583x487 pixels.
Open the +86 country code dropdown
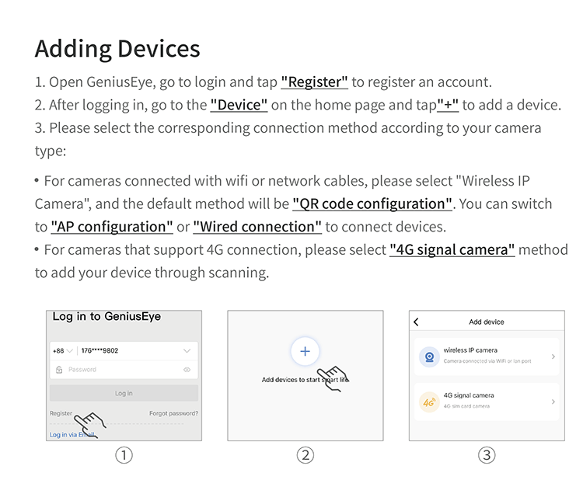coord(62,350)
